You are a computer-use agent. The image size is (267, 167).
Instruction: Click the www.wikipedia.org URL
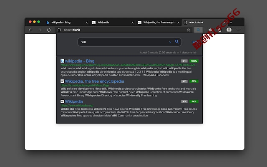point(77,106)
